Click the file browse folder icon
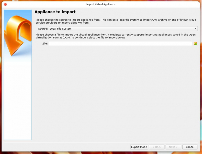 tap(195, 43)
